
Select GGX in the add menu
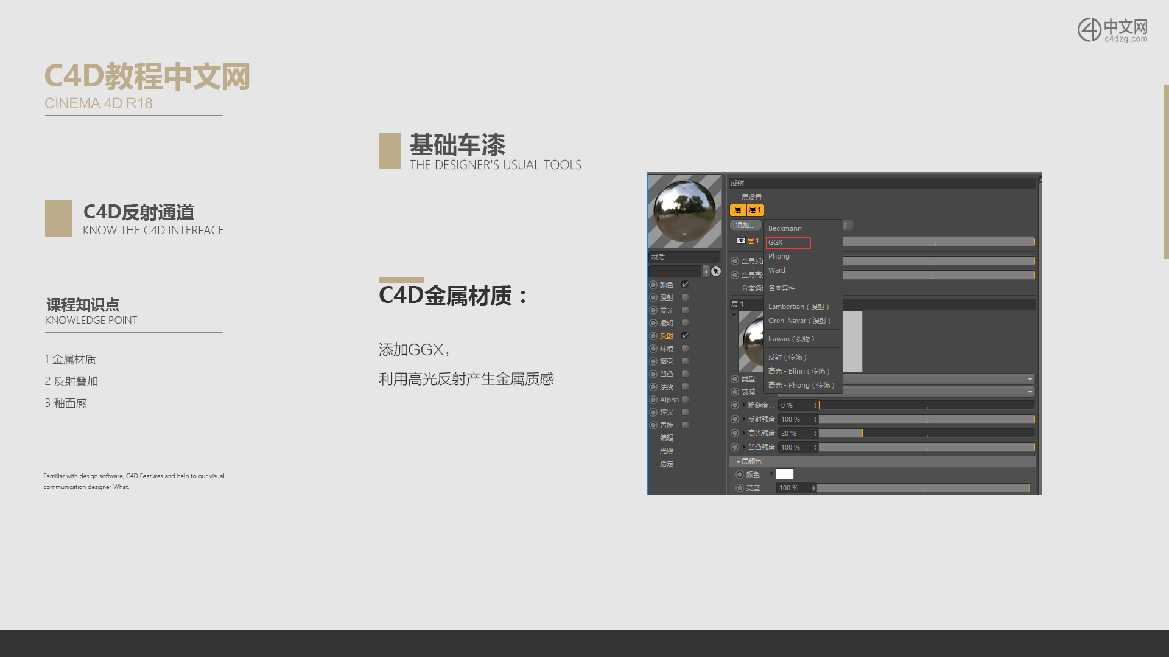tap(788, 243)
